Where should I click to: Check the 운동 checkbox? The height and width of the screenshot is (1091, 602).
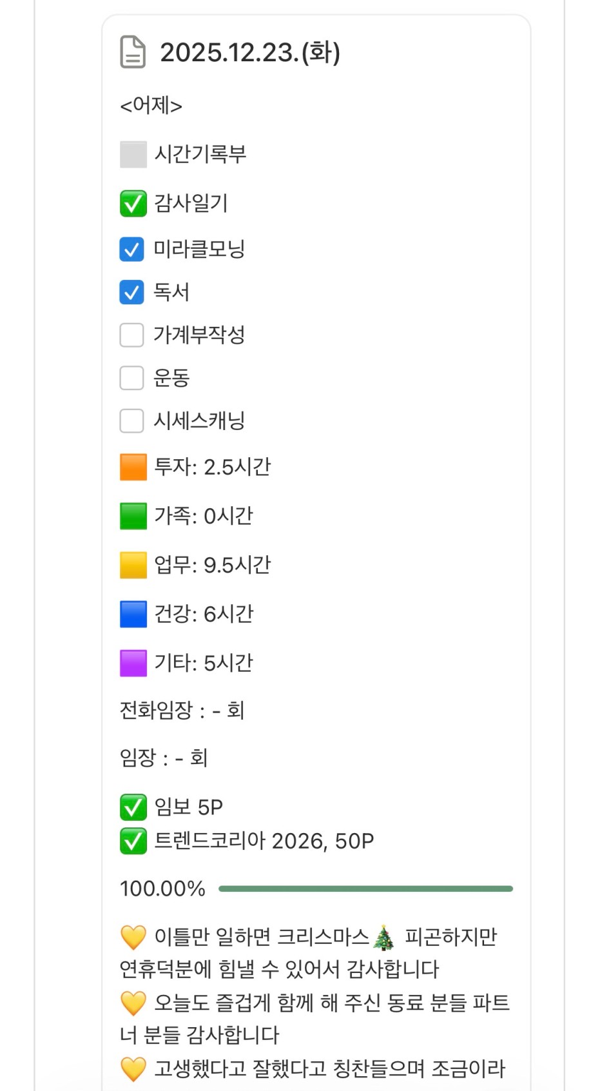click(132, 378)
